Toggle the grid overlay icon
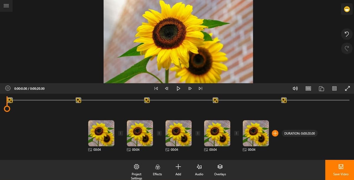 pyautogui.click(x=335, y=88)
